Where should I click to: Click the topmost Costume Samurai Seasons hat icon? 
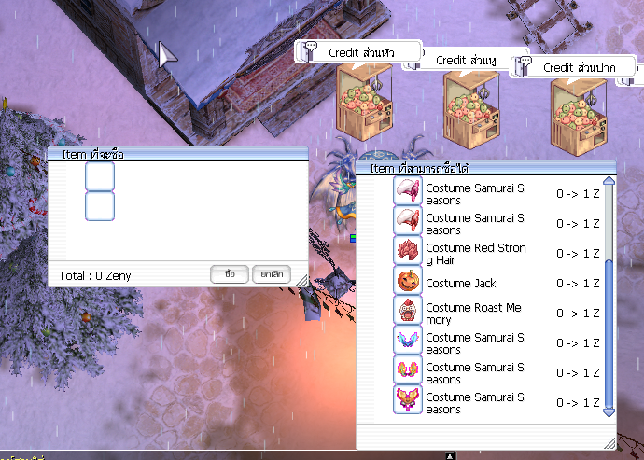click(408, 193)
